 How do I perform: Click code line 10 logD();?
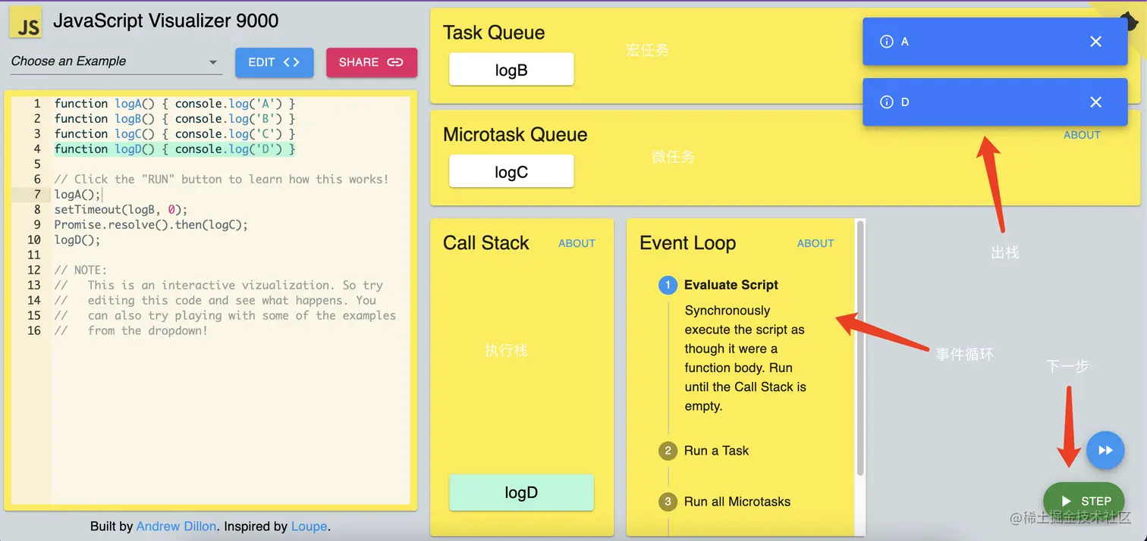click(x=77, y=240)
